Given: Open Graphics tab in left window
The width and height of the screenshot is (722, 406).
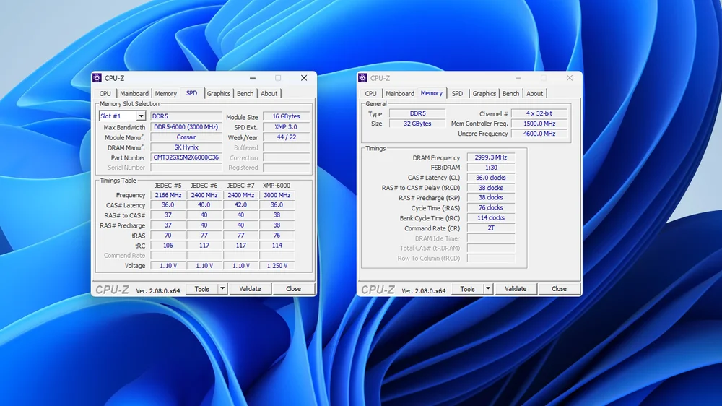Looking at the screenshot, I should tap(219, 93).
